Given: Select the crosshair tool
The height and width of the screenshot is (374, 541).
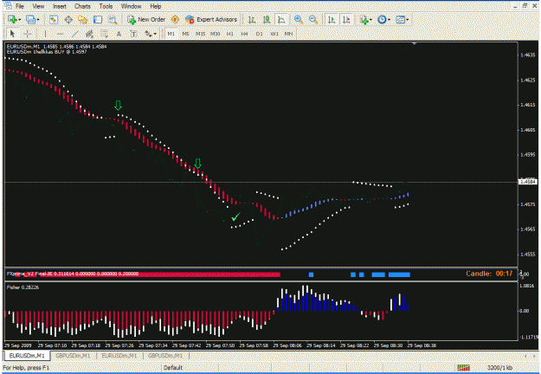Looking at the screenshot, I should click(x=27, y=34).
